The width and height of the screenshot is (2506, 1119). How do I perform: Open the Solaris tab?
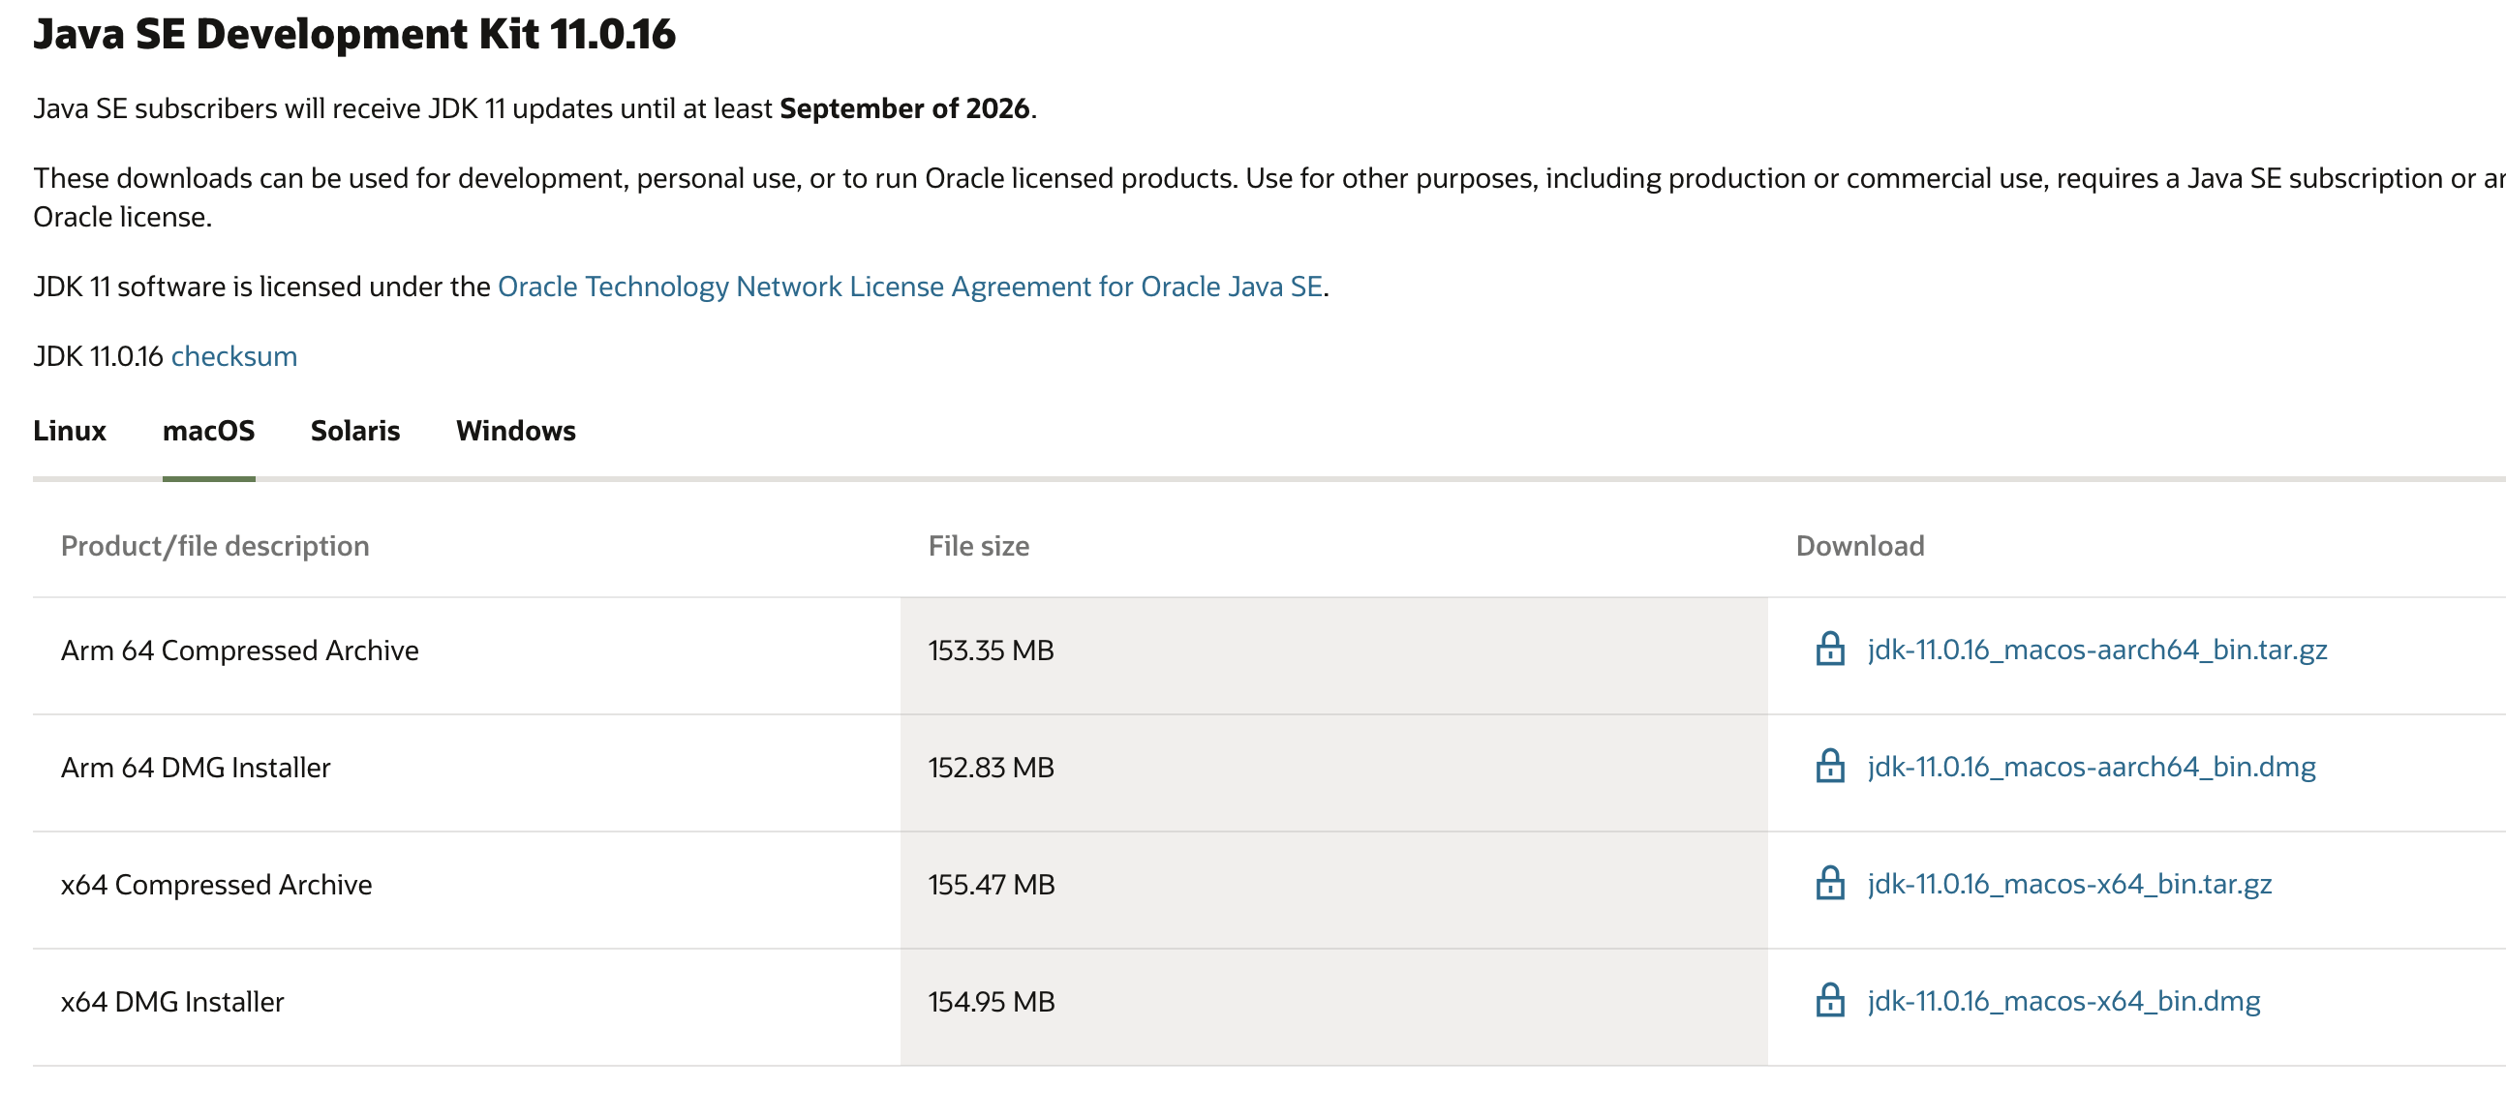tap(355, 431)
